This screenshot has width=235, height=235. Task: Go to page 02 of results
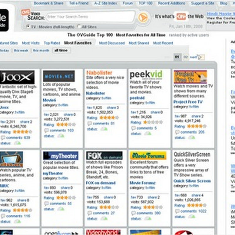point(186,57)
